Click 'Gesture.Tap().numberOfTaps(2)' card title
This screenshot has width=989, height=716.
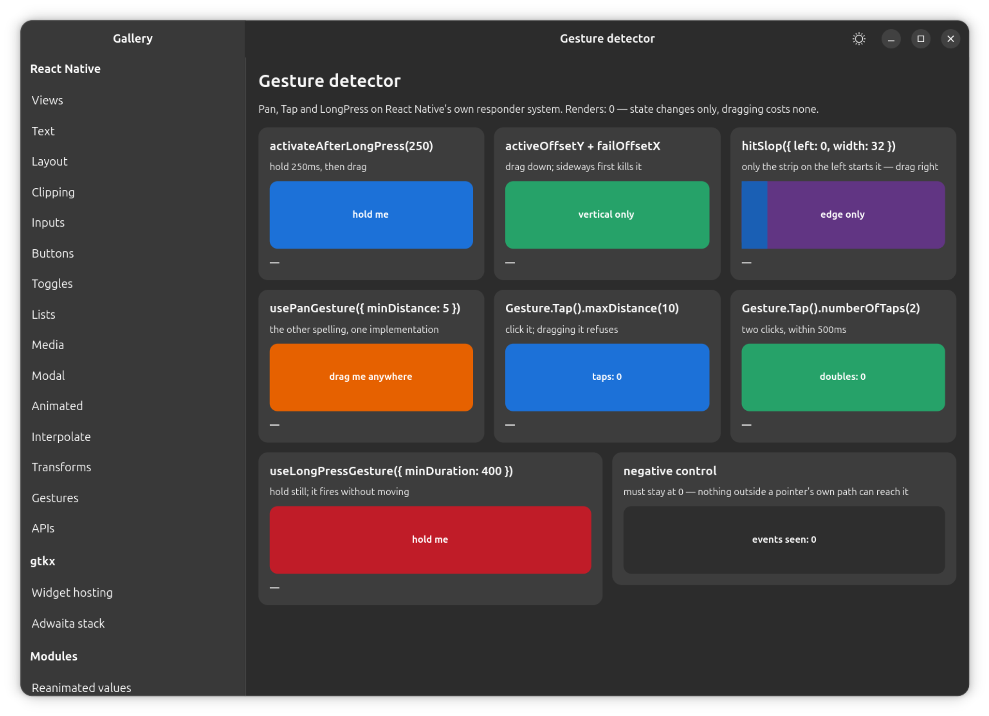831,309
